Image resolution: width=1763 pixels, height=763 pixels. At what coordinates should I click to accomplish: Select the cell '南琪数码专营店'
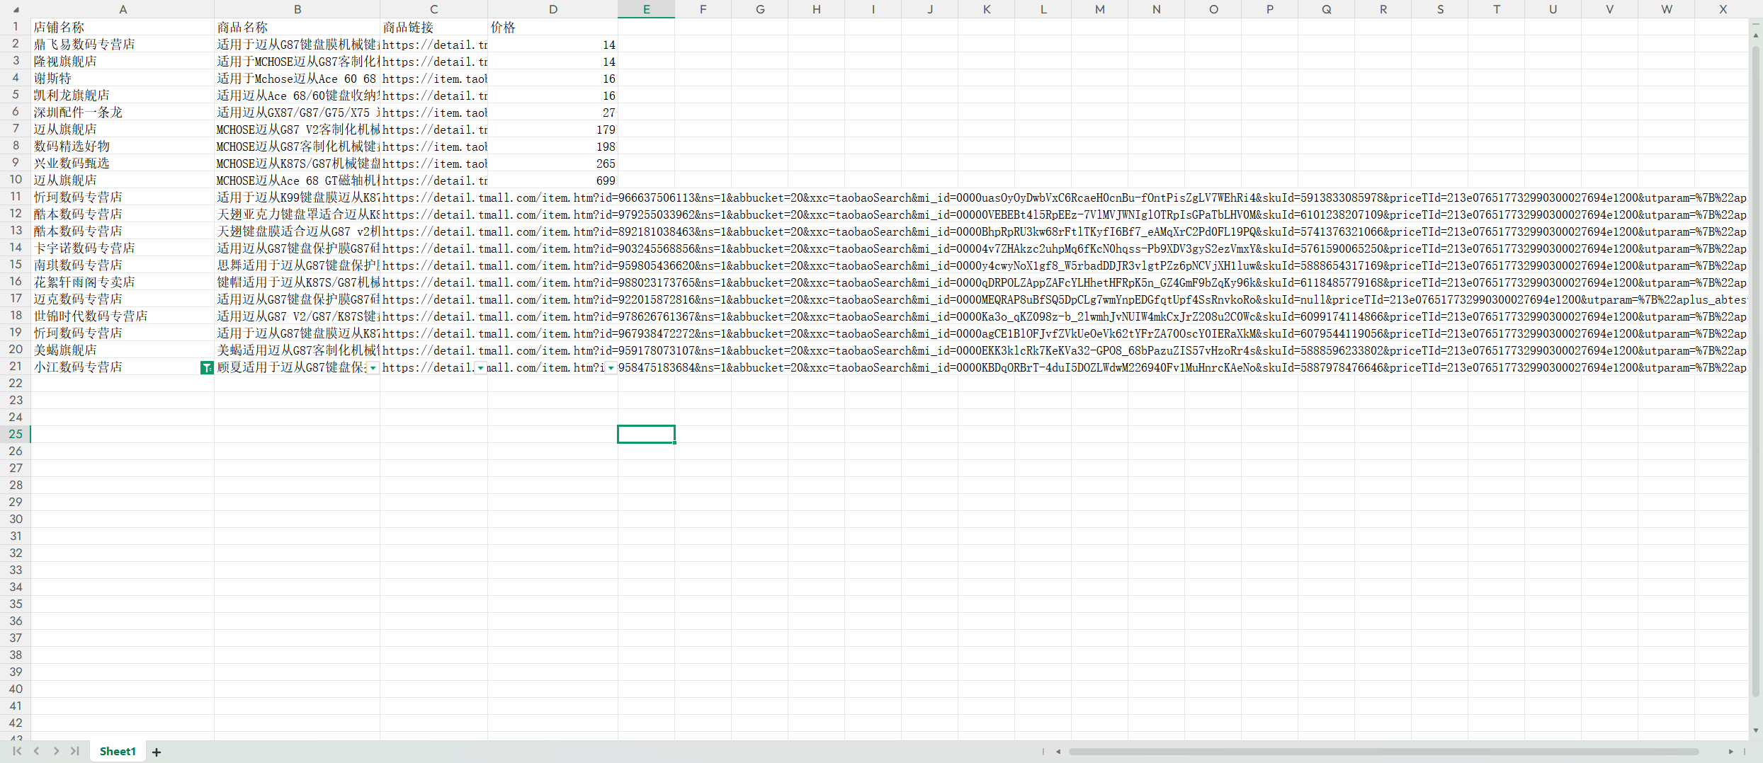point(123,265)
